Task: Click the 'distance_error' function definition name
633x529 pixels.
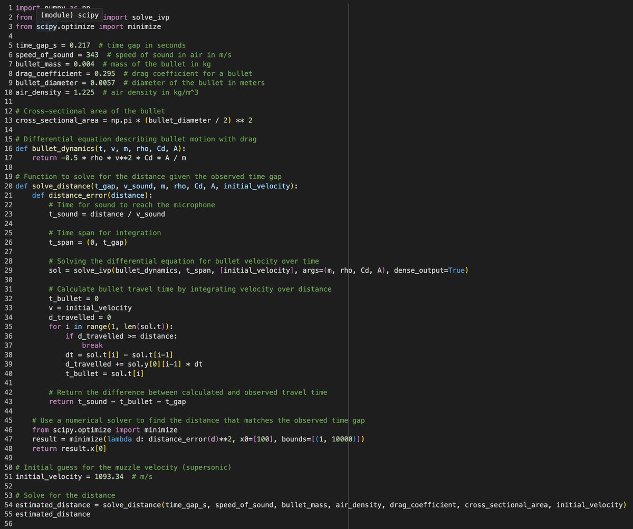Action: point(78,196)
